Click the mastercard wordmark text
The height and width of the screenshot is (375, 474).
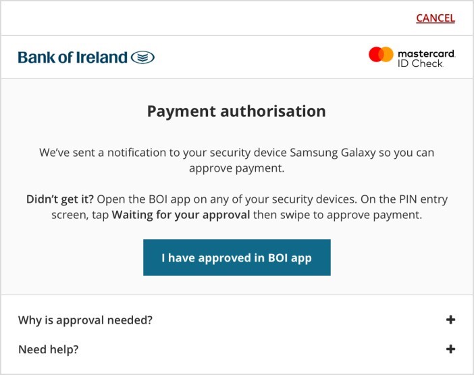coord(426,53)
